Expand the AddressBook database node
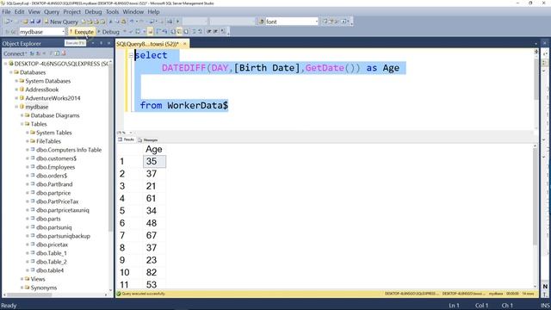Viewport: 551px width, 310px height. click(16, 90)
